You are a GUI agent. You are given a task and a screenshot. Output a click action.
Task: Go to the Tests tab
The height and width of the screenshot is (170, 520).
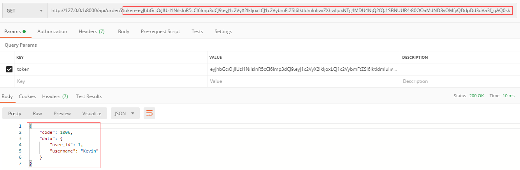(197, 32)
